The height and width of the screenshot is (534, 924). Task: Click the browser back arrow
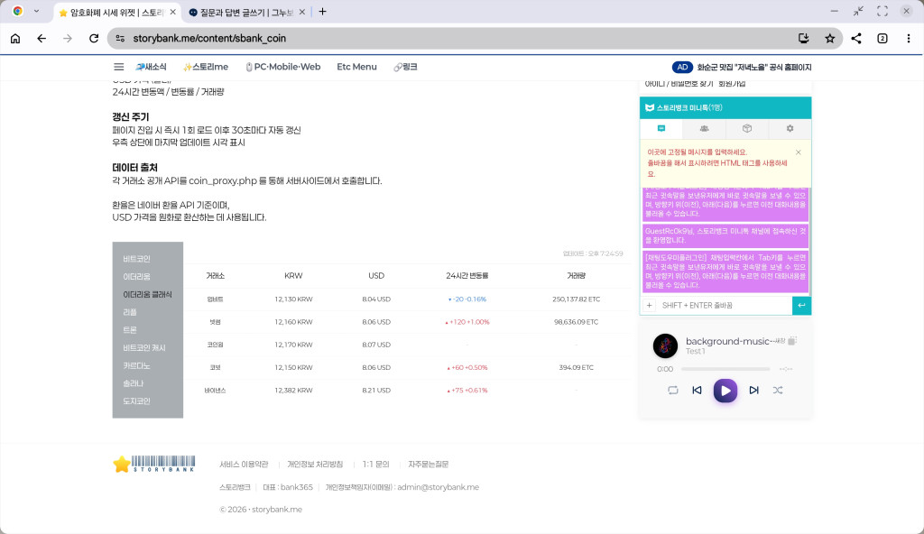pyautogui.click(x=42, y=38)
